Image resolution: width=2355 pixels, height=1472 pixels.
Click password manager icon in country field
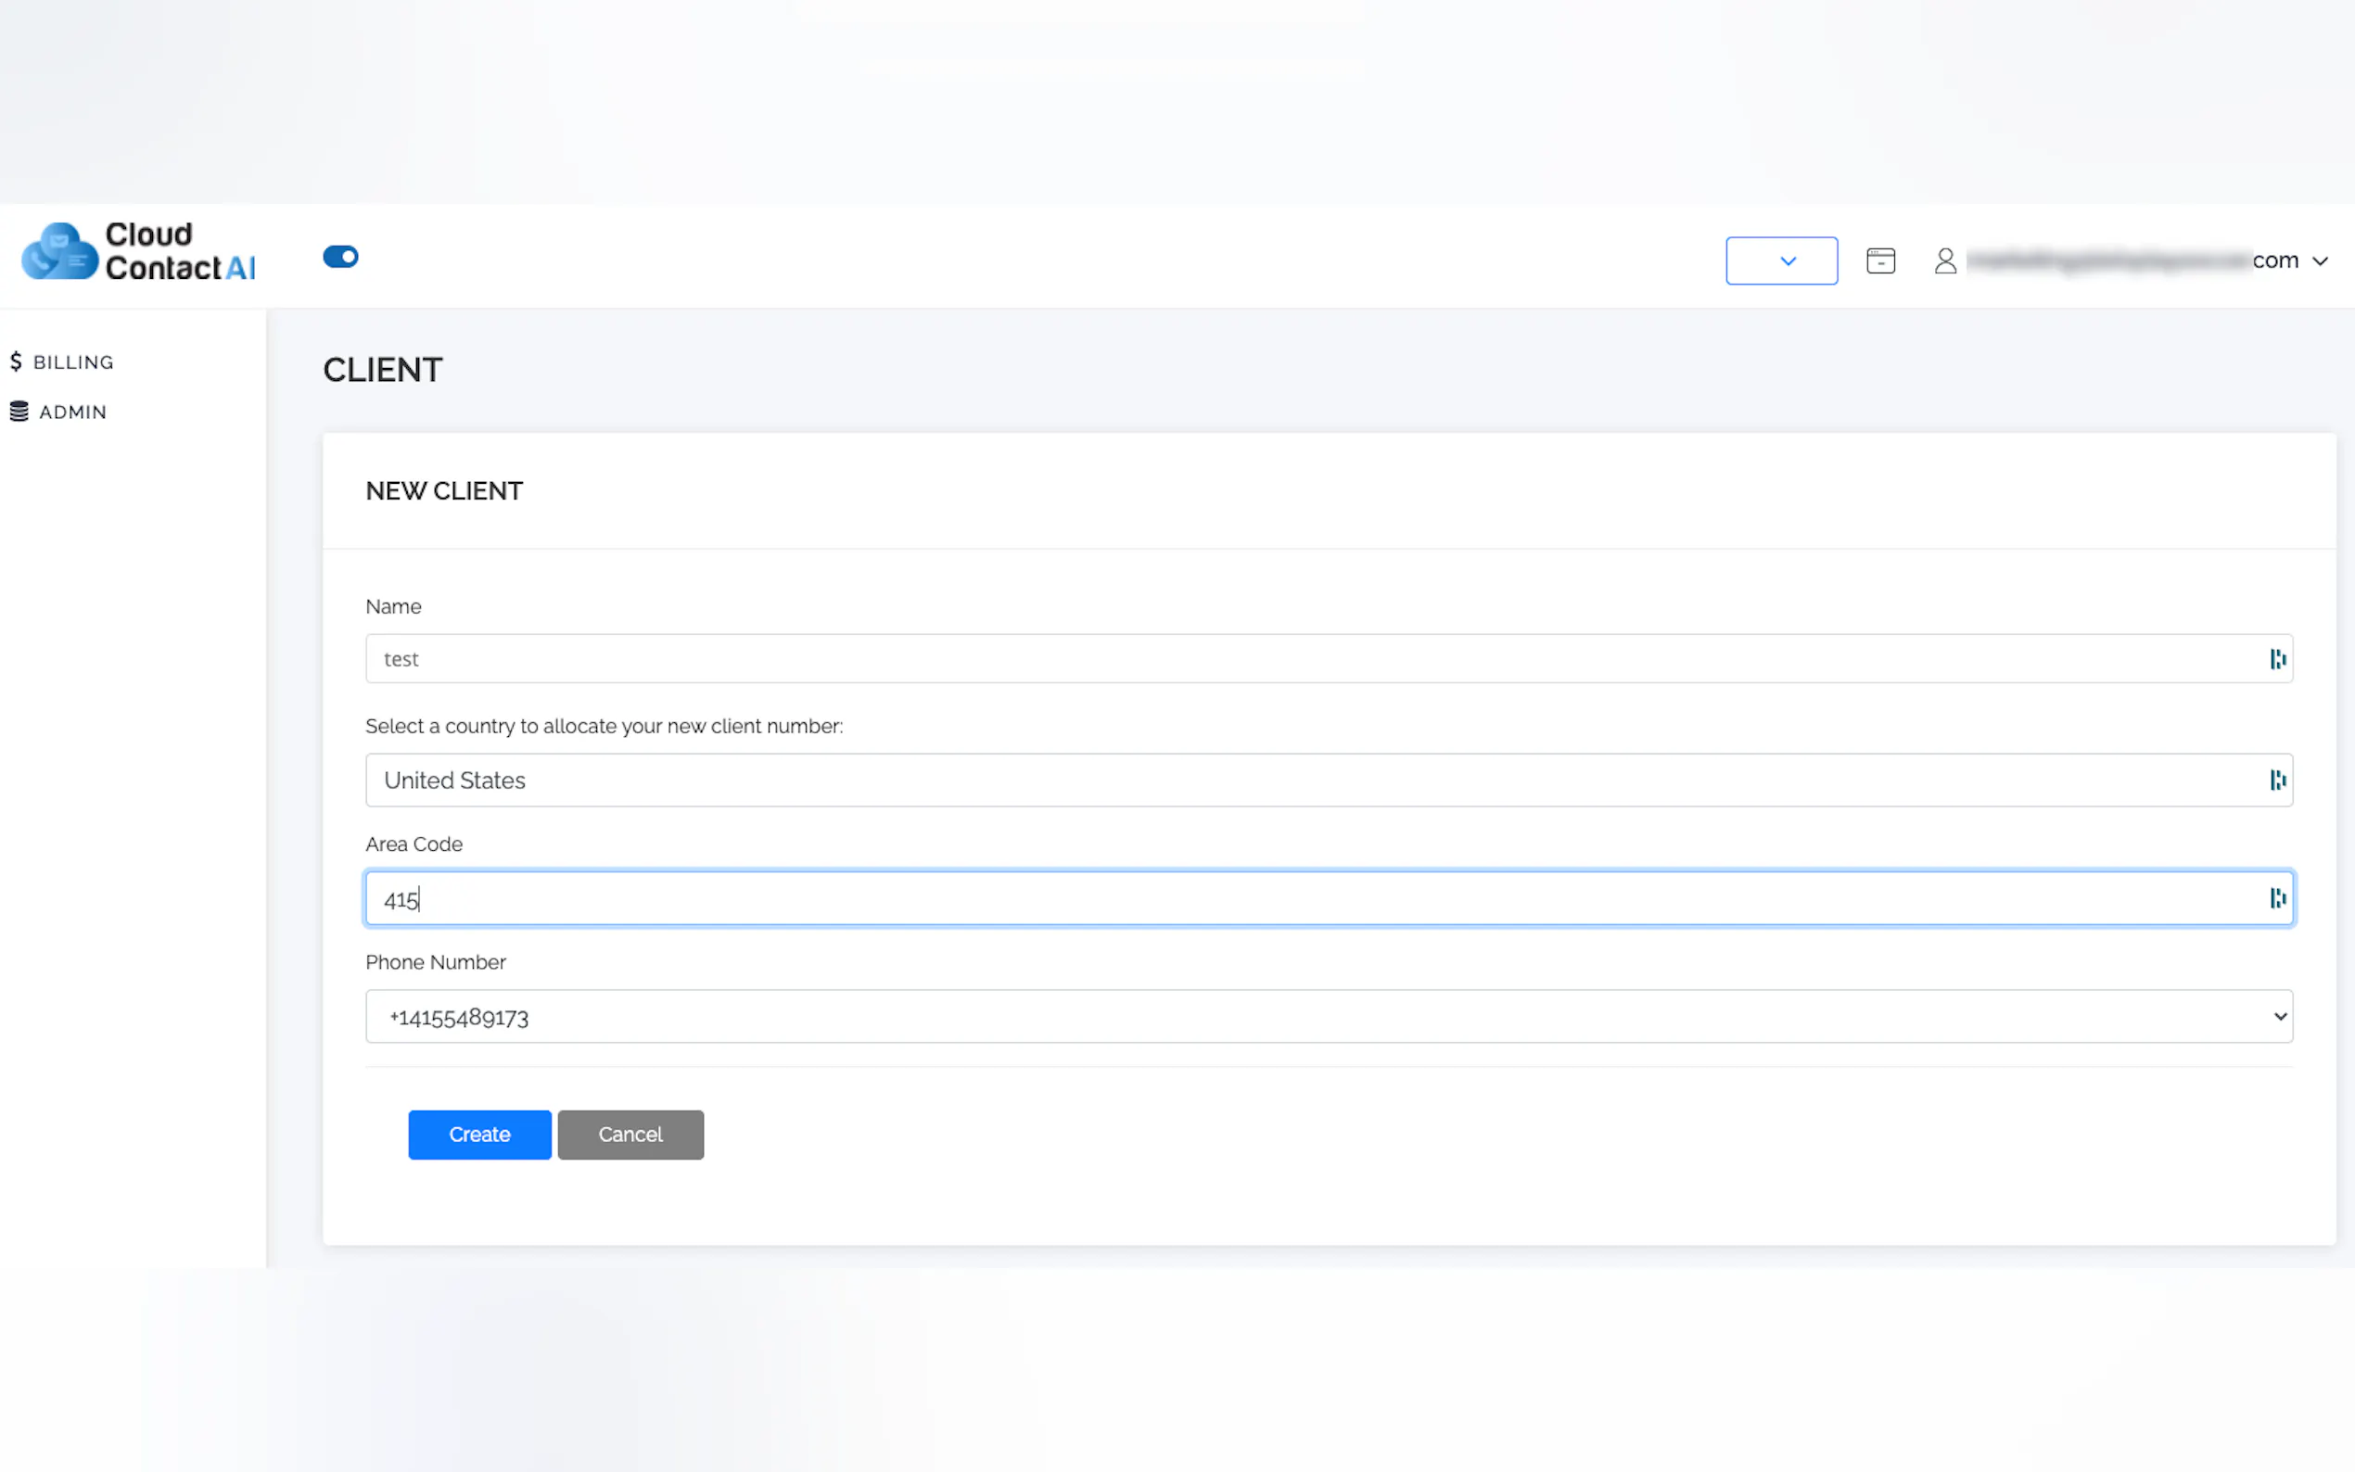click(2277, 780)
